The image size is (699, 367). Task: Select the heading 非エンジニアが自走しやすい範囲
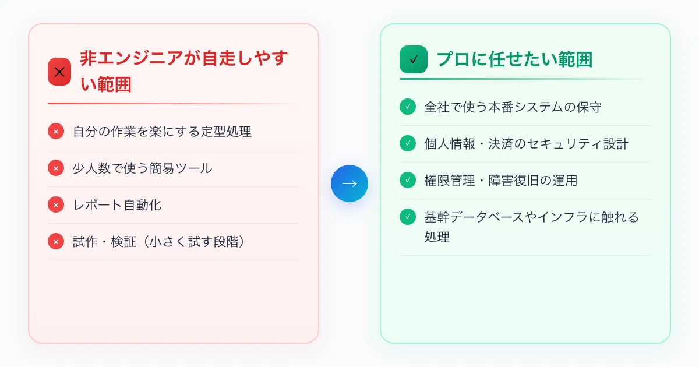pyautogui.click(x=185, y=72)
